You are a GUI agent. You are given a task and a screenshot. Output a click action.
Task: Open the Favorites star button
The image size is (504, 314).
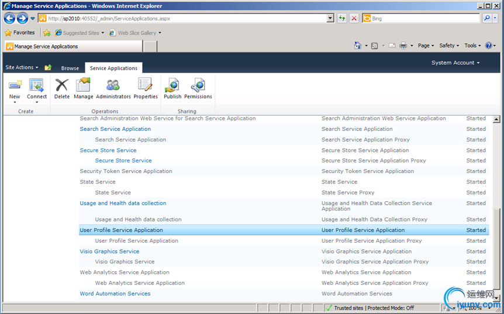click(20, 33)
